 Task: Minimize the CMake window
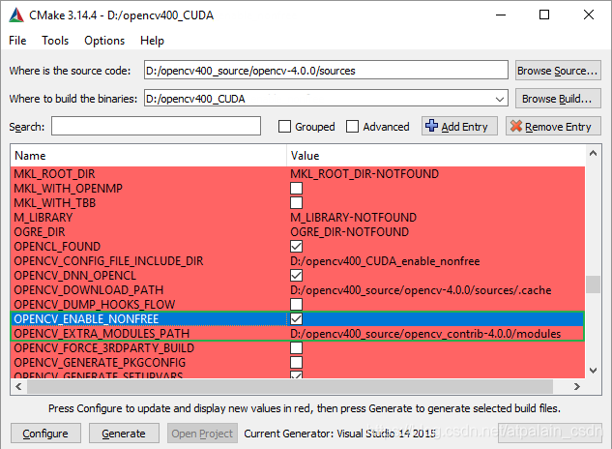pyautogui.click(x=501, y=15)
